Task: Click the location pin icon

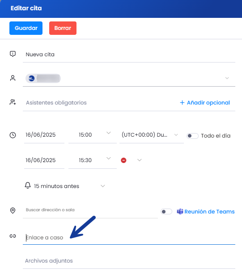Action: 13,210
